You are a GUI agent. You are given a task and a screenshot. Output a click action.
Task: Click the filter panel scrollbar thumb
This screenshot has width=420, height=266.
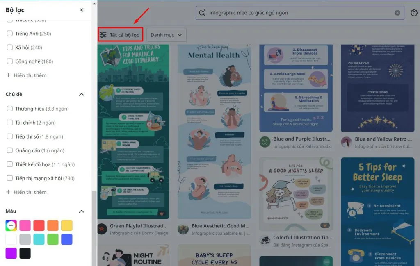point(94,228)
